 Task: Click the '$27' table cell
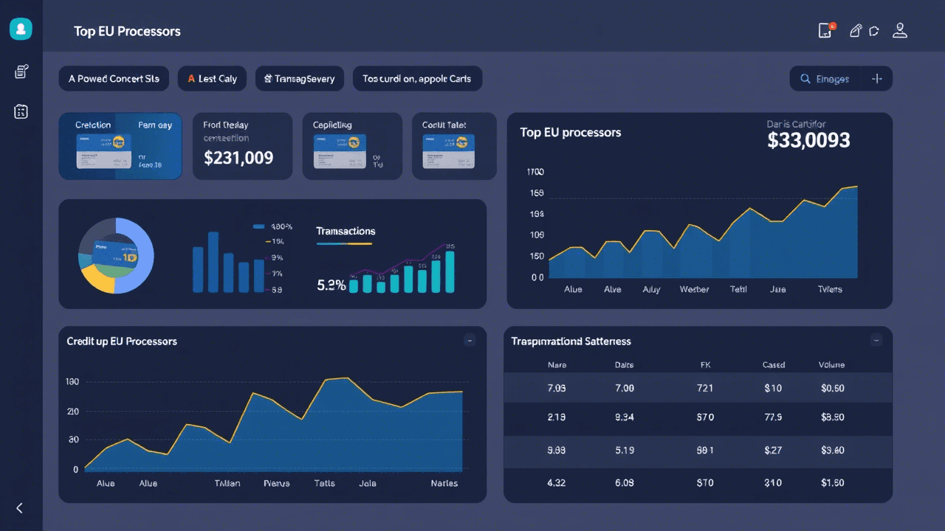[x=773, y=450]
